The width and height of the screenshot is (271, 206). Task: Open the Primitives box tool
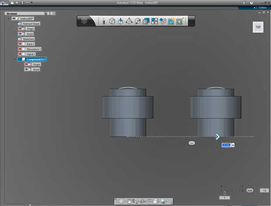112,21
